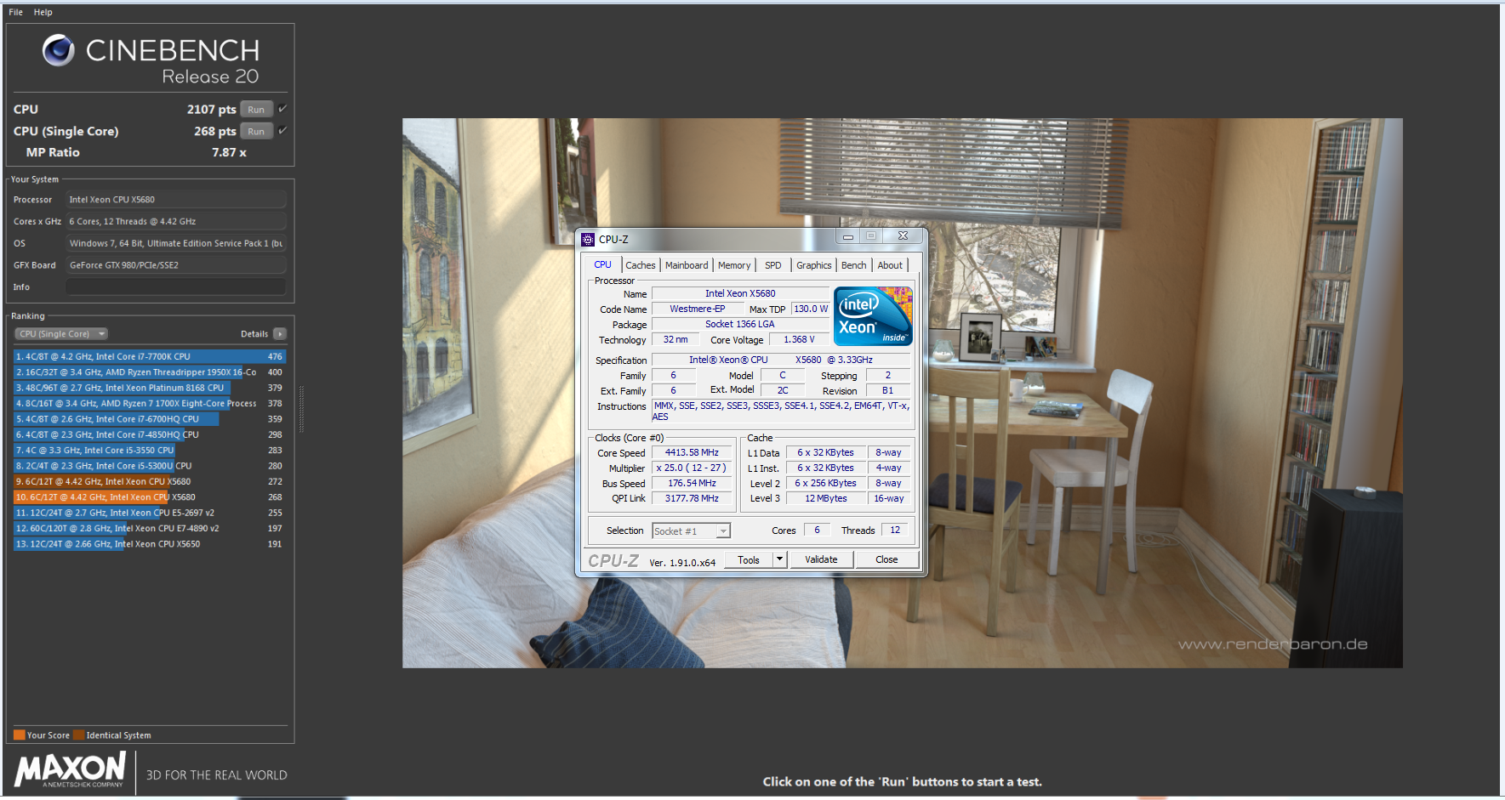Switch to the Memory tab

pyautogui.click(x=734, y=265)
